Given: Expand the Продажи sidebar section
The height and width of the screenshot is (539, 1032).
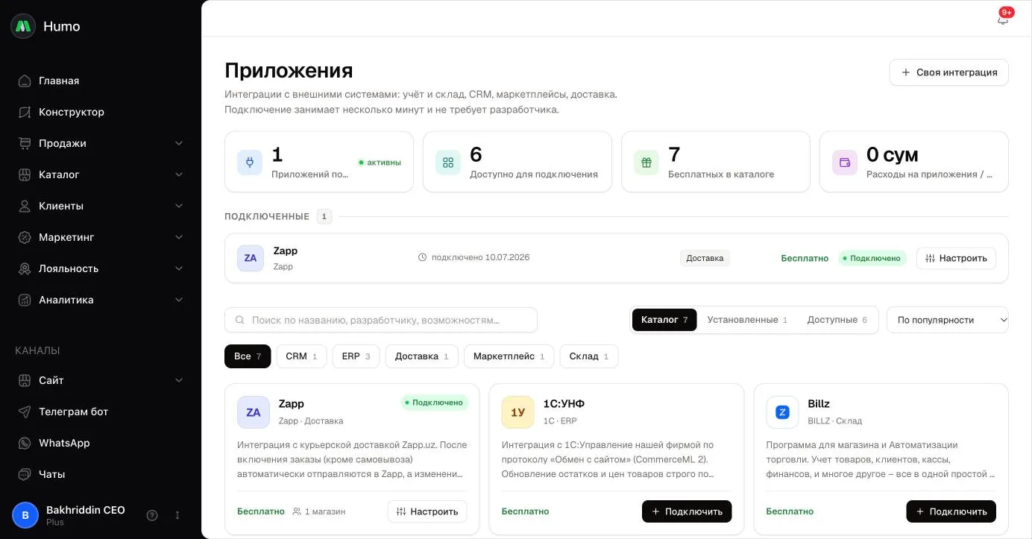Looking at the screenshot, I should (101, 143).
